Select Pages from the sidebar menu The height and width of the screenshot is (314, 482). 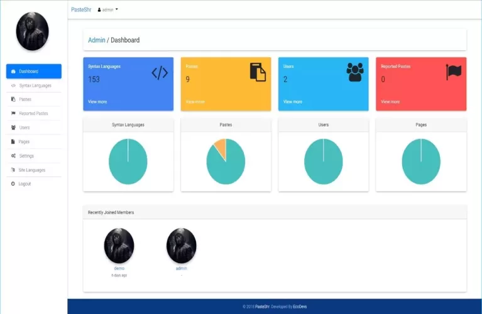coord(24,142)
